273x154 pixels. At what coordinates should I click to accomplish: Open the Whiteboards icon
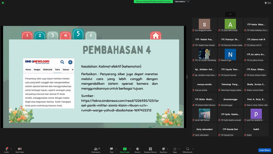(188, 149)
